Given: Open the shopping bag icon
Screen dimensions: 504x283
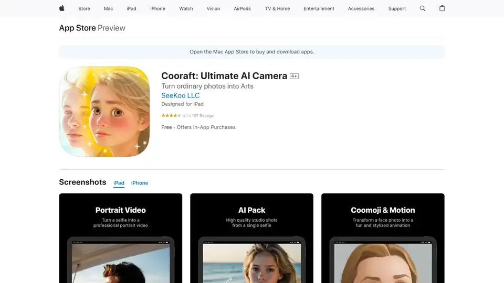Looking at the screenshot, I should coord(442,8).
